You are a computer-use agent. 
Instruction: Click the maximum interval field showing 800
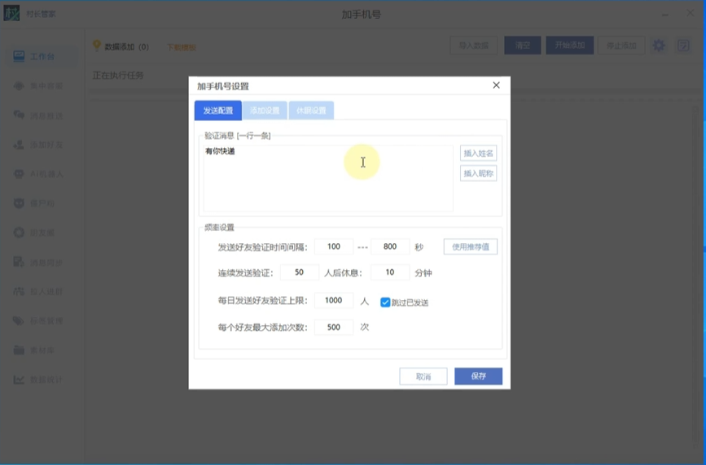click(x=390, y=246)
